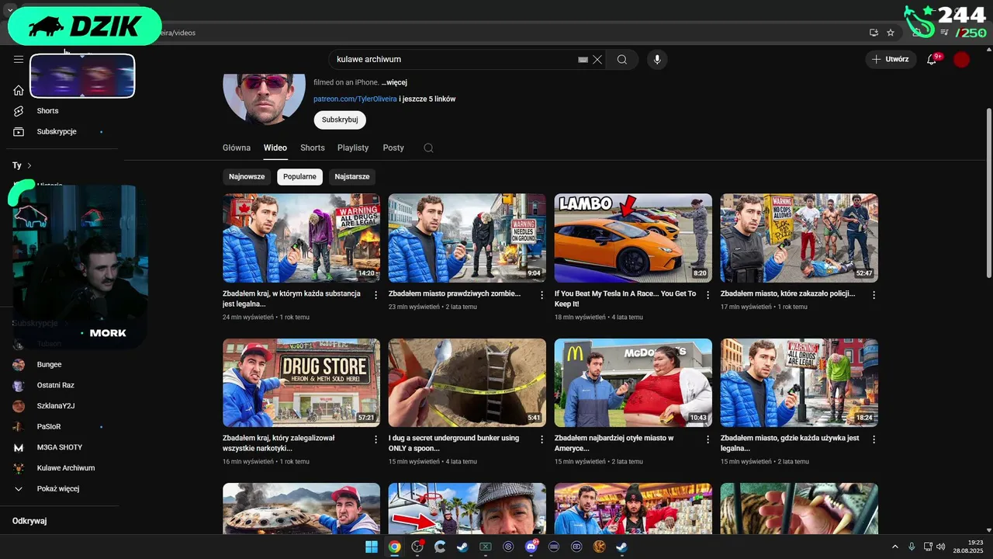Open Discord from the taskbar
Viewport: 993px width, 559px height.
click(x=531, y=547)
